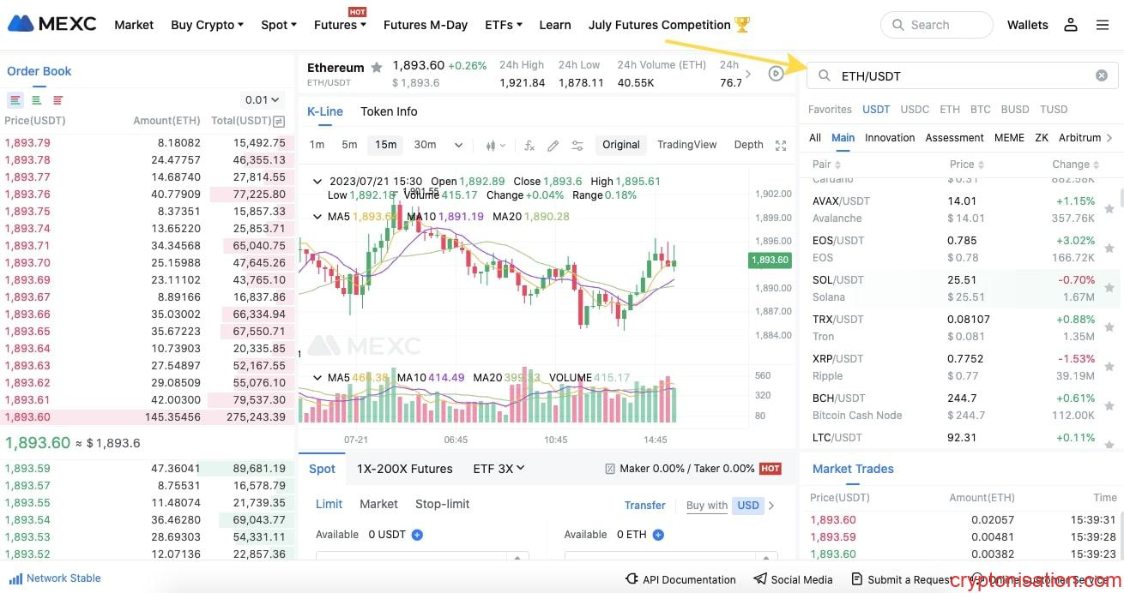Open the ETF 3X dropdown
Image resolution: width=1124 pixels, height=593 pixels.
coord(499,469)
